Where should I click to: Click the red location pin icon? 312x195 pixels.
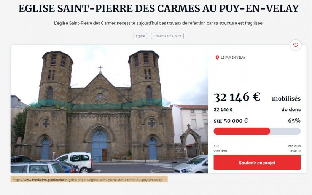pos(217,58)
